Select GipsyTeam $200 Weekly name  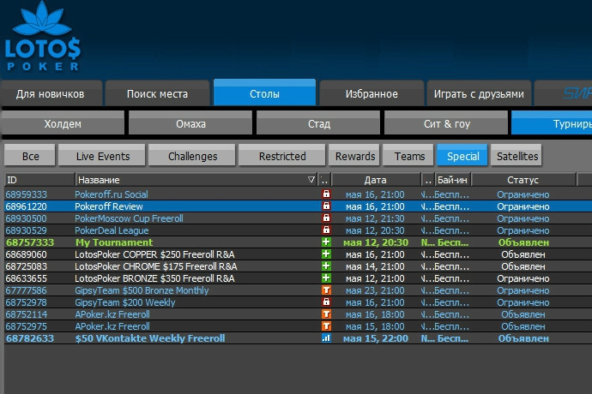click(125, 302)
